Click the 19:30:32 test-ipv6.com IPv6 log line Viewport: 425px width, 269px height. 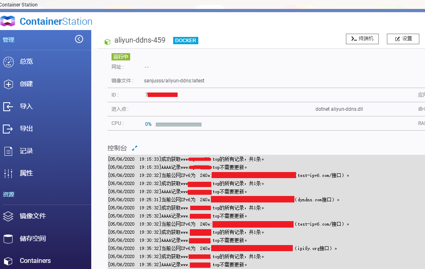(x=228, y=224)
